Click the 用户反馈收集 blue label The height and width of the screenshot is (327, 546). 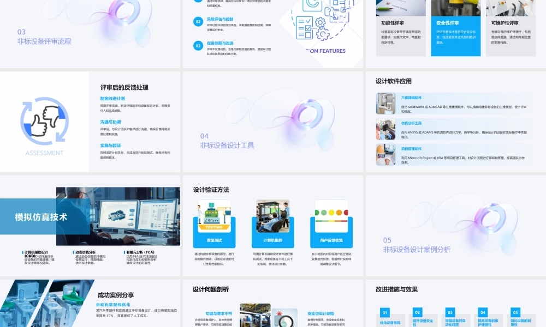331,240
